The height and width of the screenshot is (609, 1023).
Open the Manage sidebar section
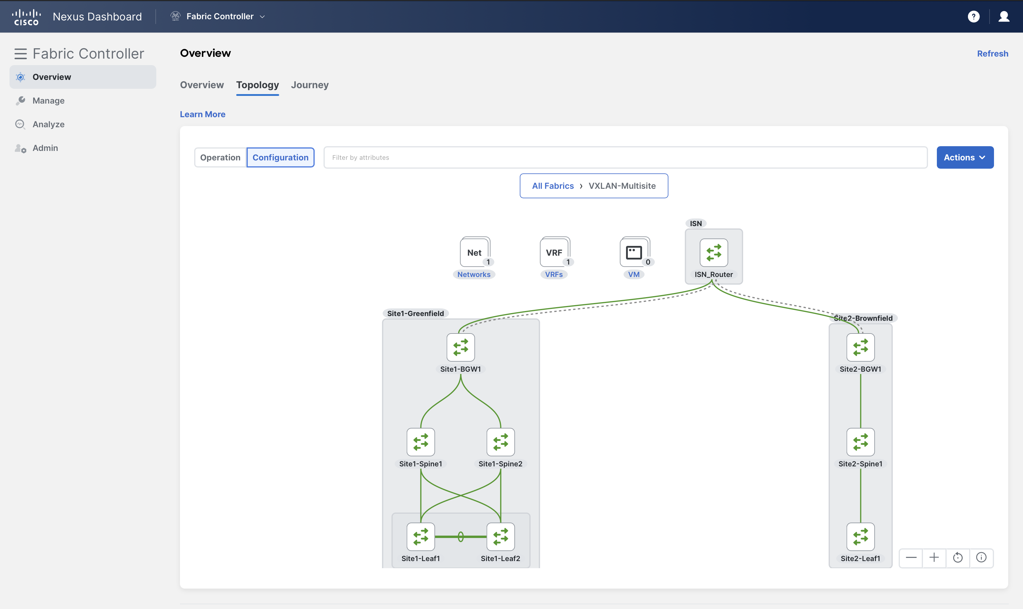coord(49,101)
